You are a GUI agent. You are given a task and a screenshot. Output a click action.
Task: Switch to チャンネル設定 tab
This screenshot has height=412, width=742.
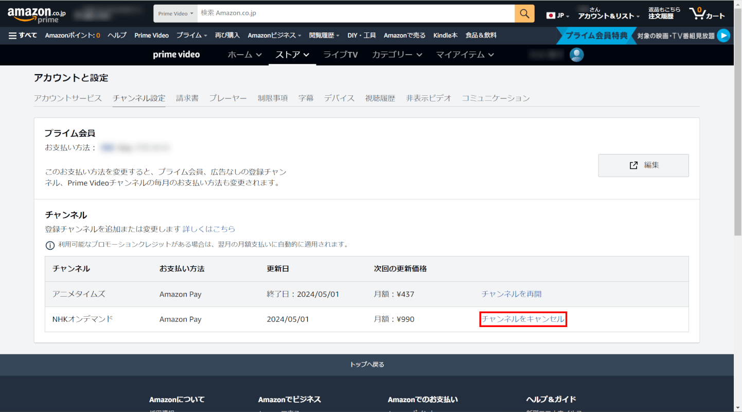coord(139,98)
